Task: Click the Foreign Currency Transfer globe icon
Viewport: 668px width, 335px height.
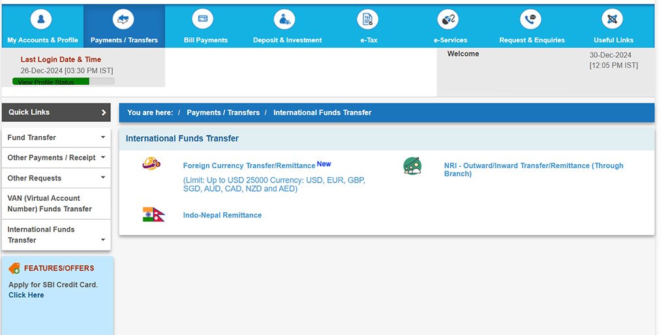Action: pyautogui.click(x=151, y=164)
